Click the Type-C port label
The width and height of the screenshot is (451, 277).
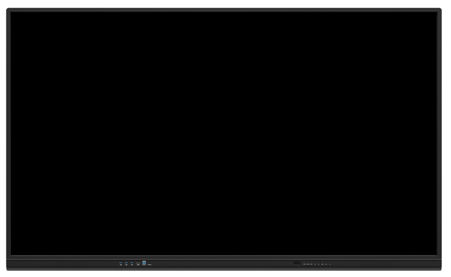pyautogui.click(x=149, y=264)
